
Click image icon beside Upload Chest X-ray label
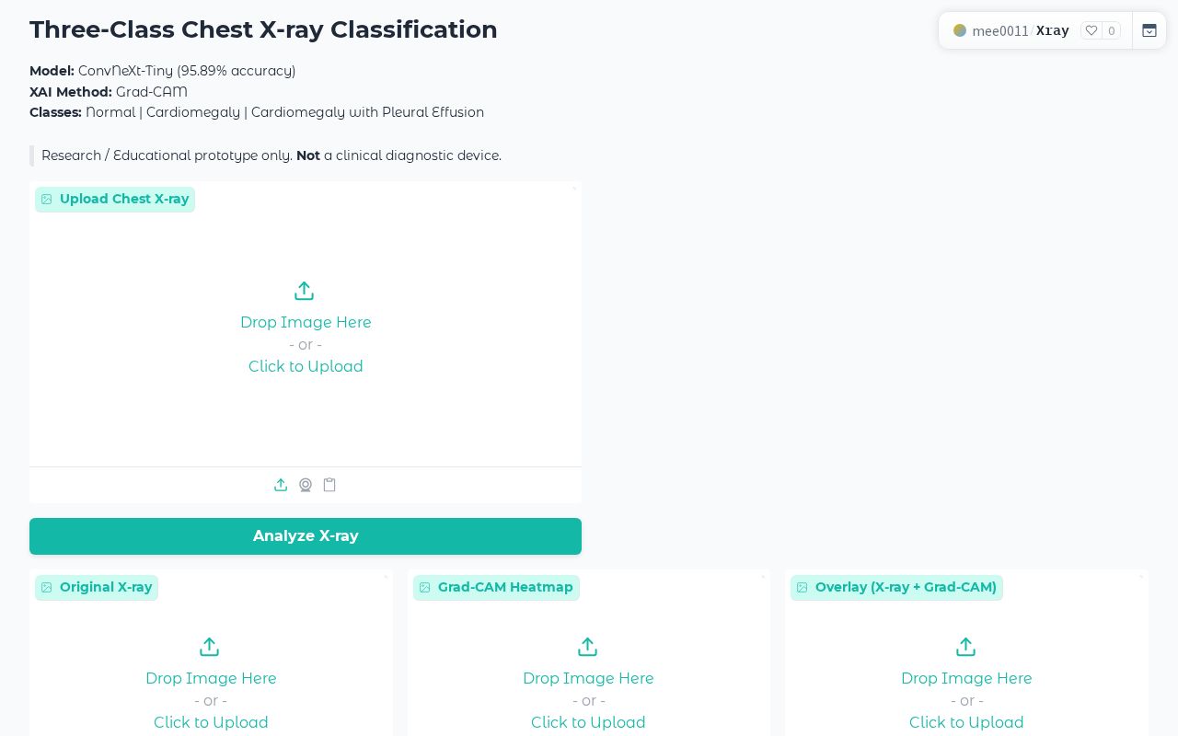(47, 200)
